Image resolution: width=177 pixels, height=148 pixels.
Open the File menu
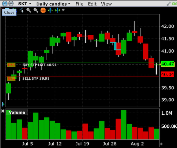pos(79,4)
